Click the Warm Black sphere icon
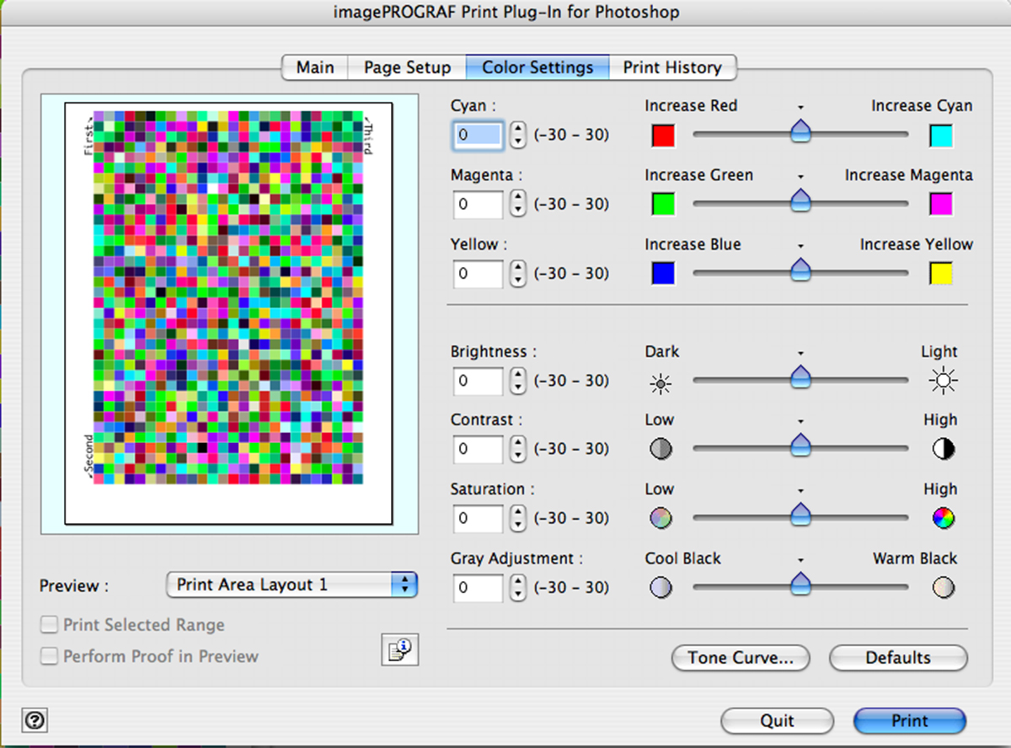 point(944,587)
